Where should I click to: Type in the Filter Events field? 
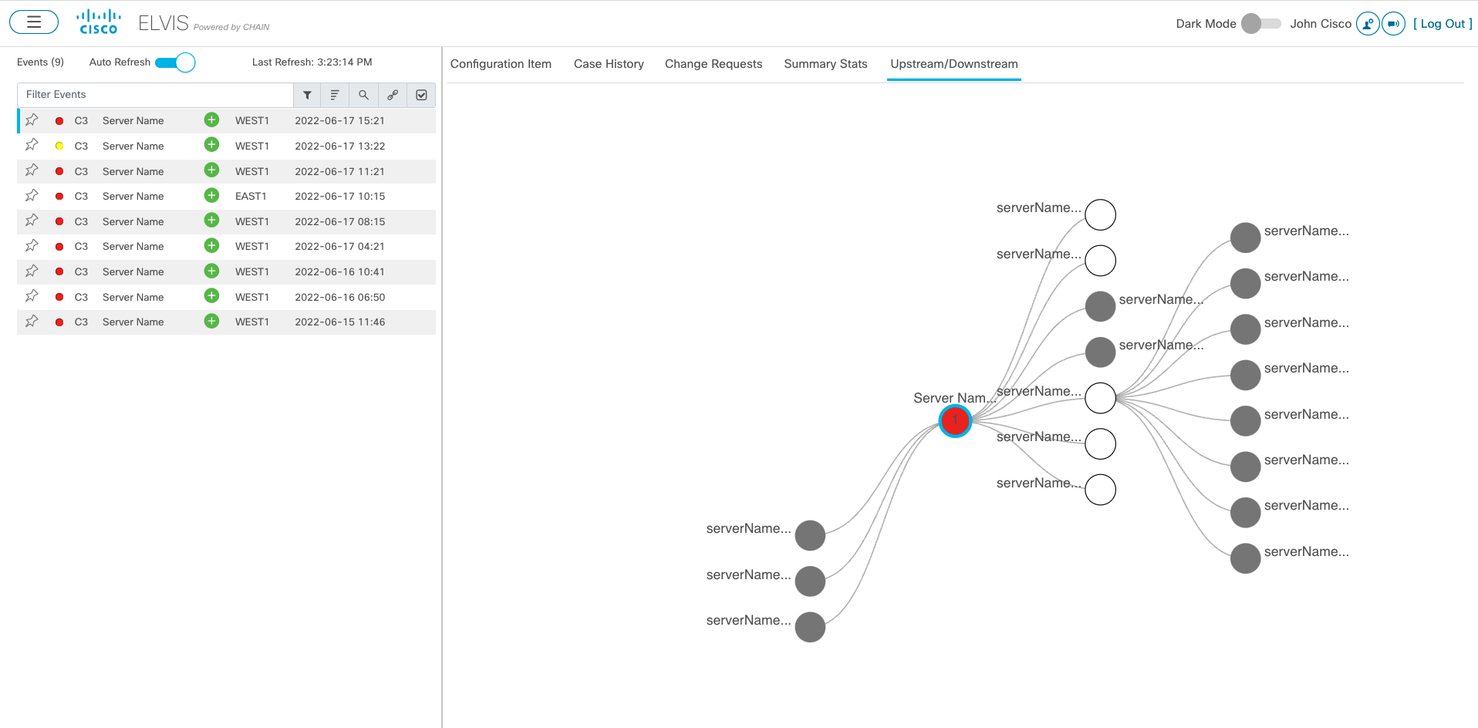[x=154, y=95]
